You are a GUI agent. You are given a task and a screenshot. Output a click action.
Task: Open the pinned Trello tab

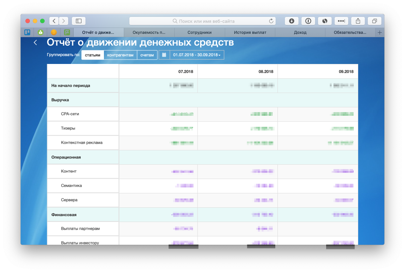pos(27,32)
